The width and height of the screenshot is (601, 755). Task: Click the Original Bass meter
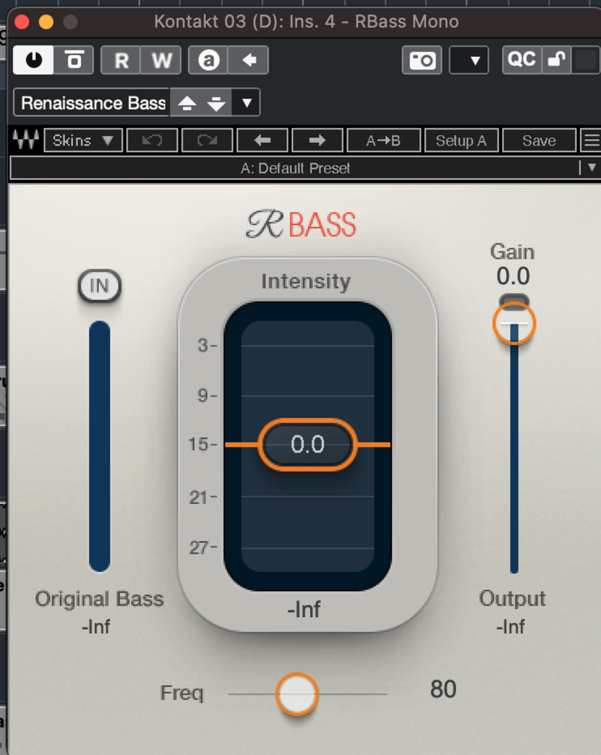click(99, 446)
